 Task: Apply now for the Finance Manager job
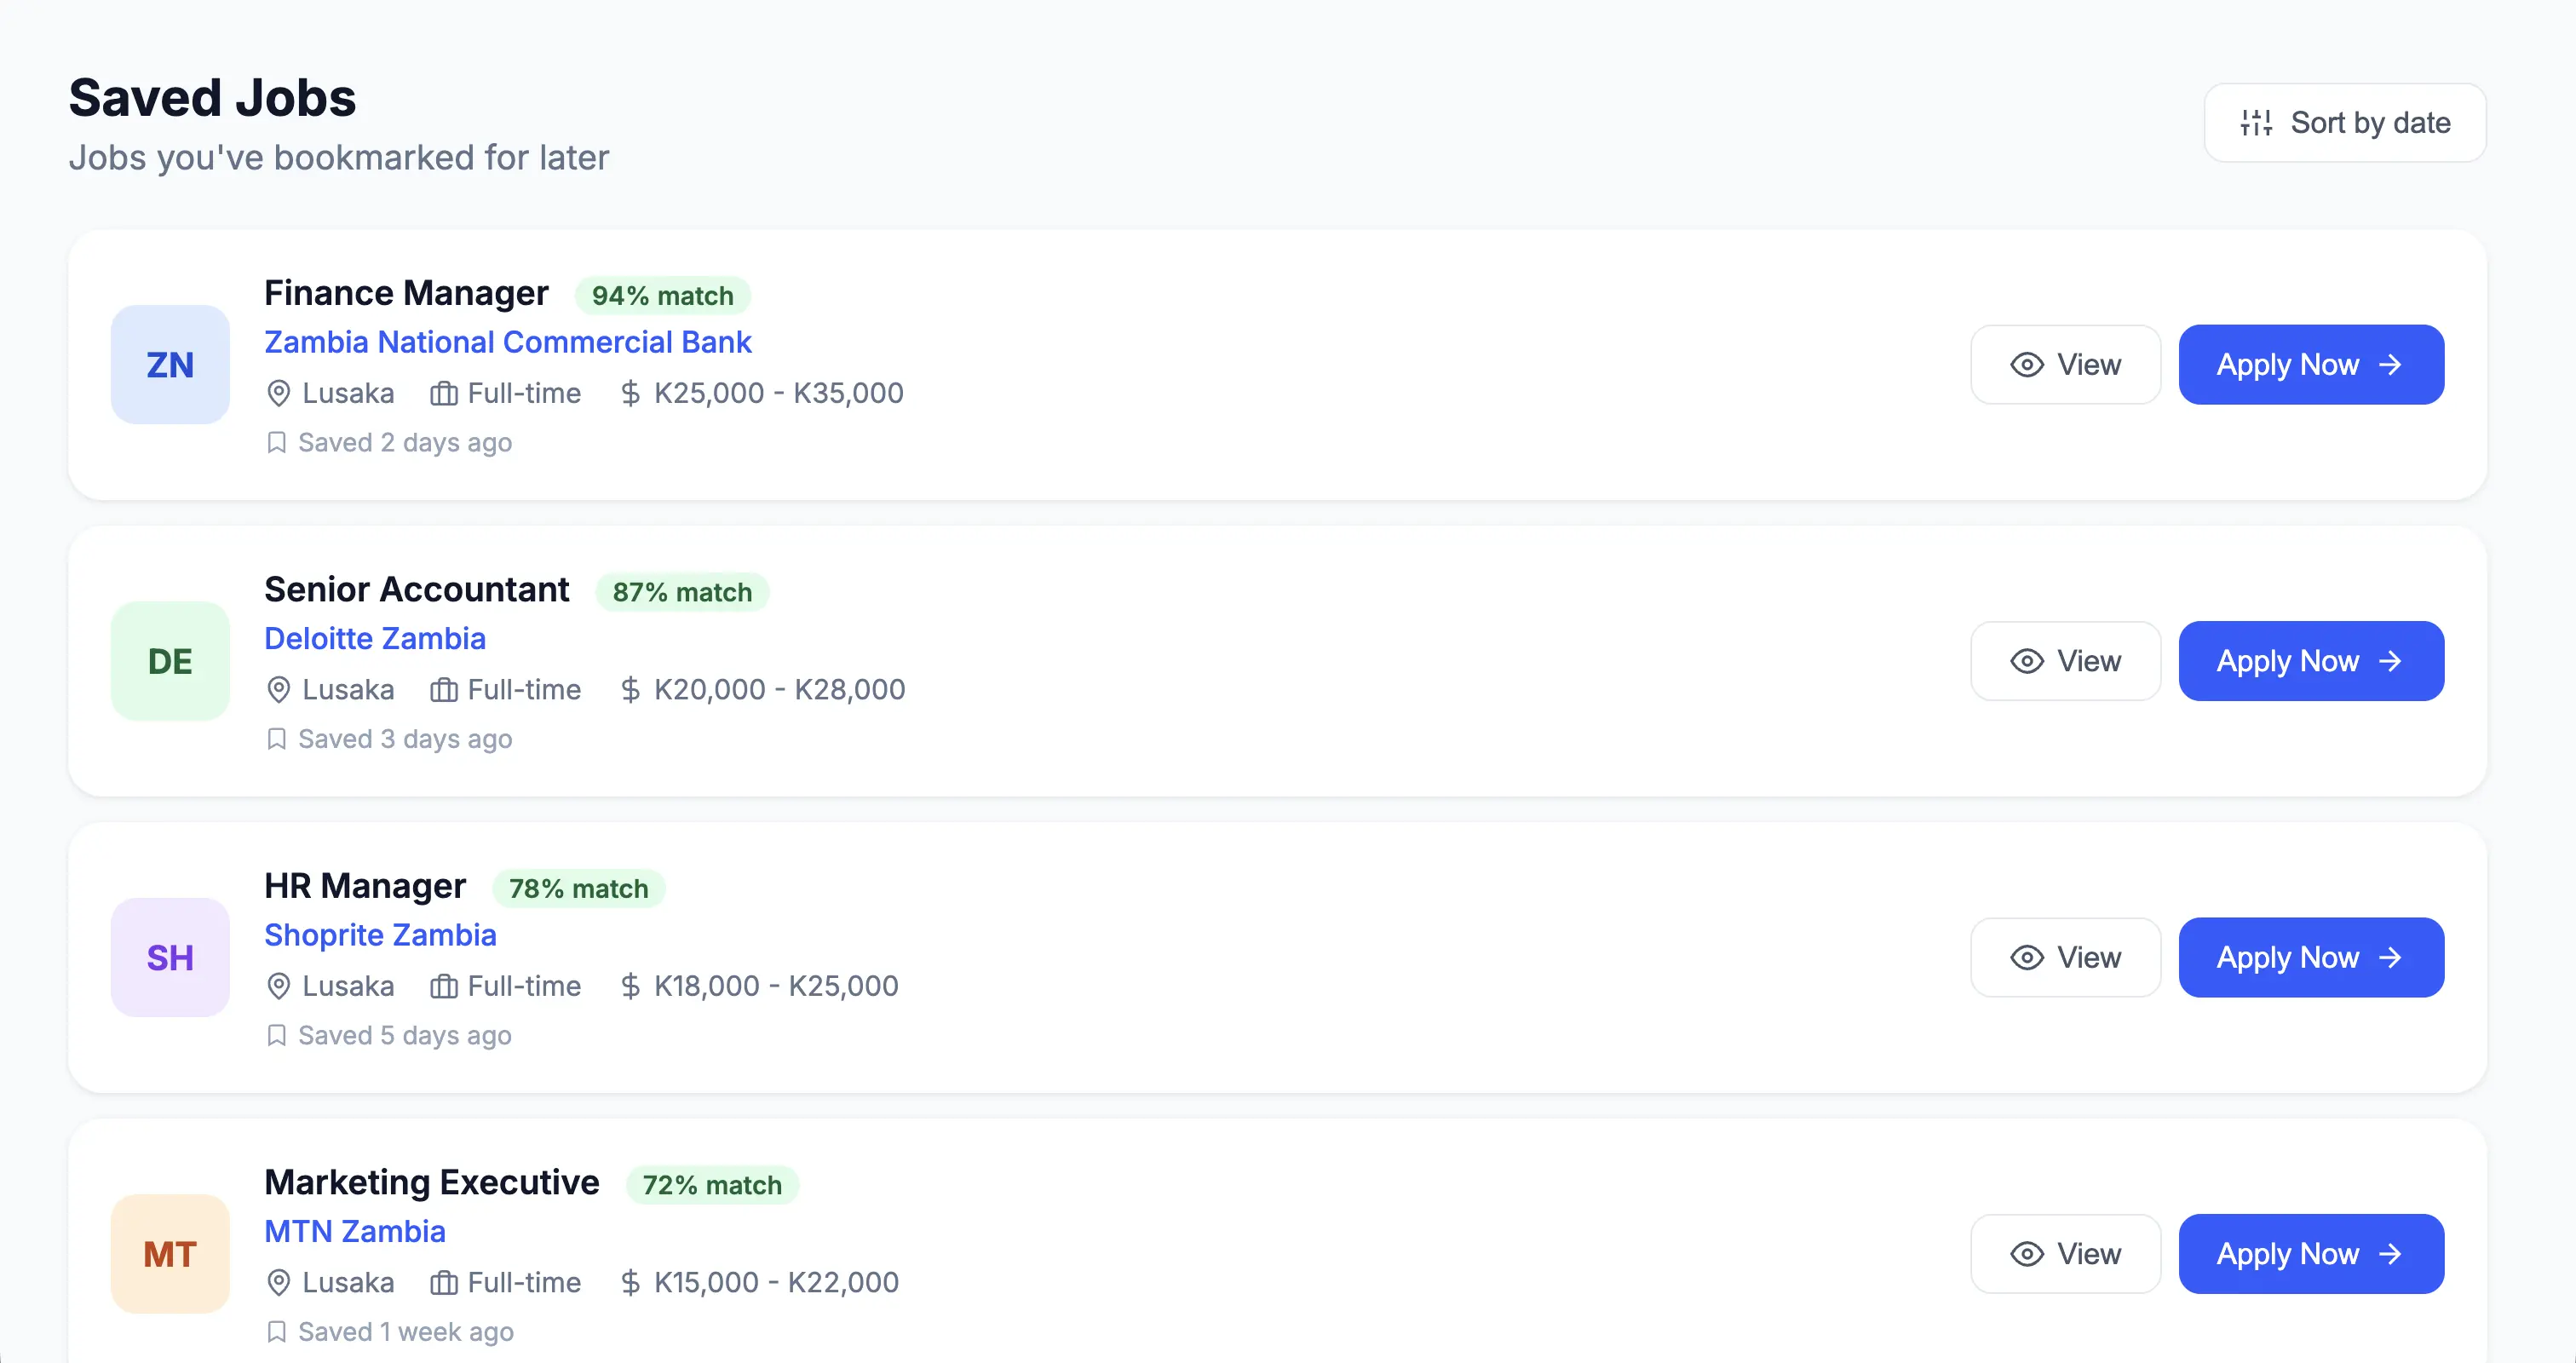(2310, 364)
